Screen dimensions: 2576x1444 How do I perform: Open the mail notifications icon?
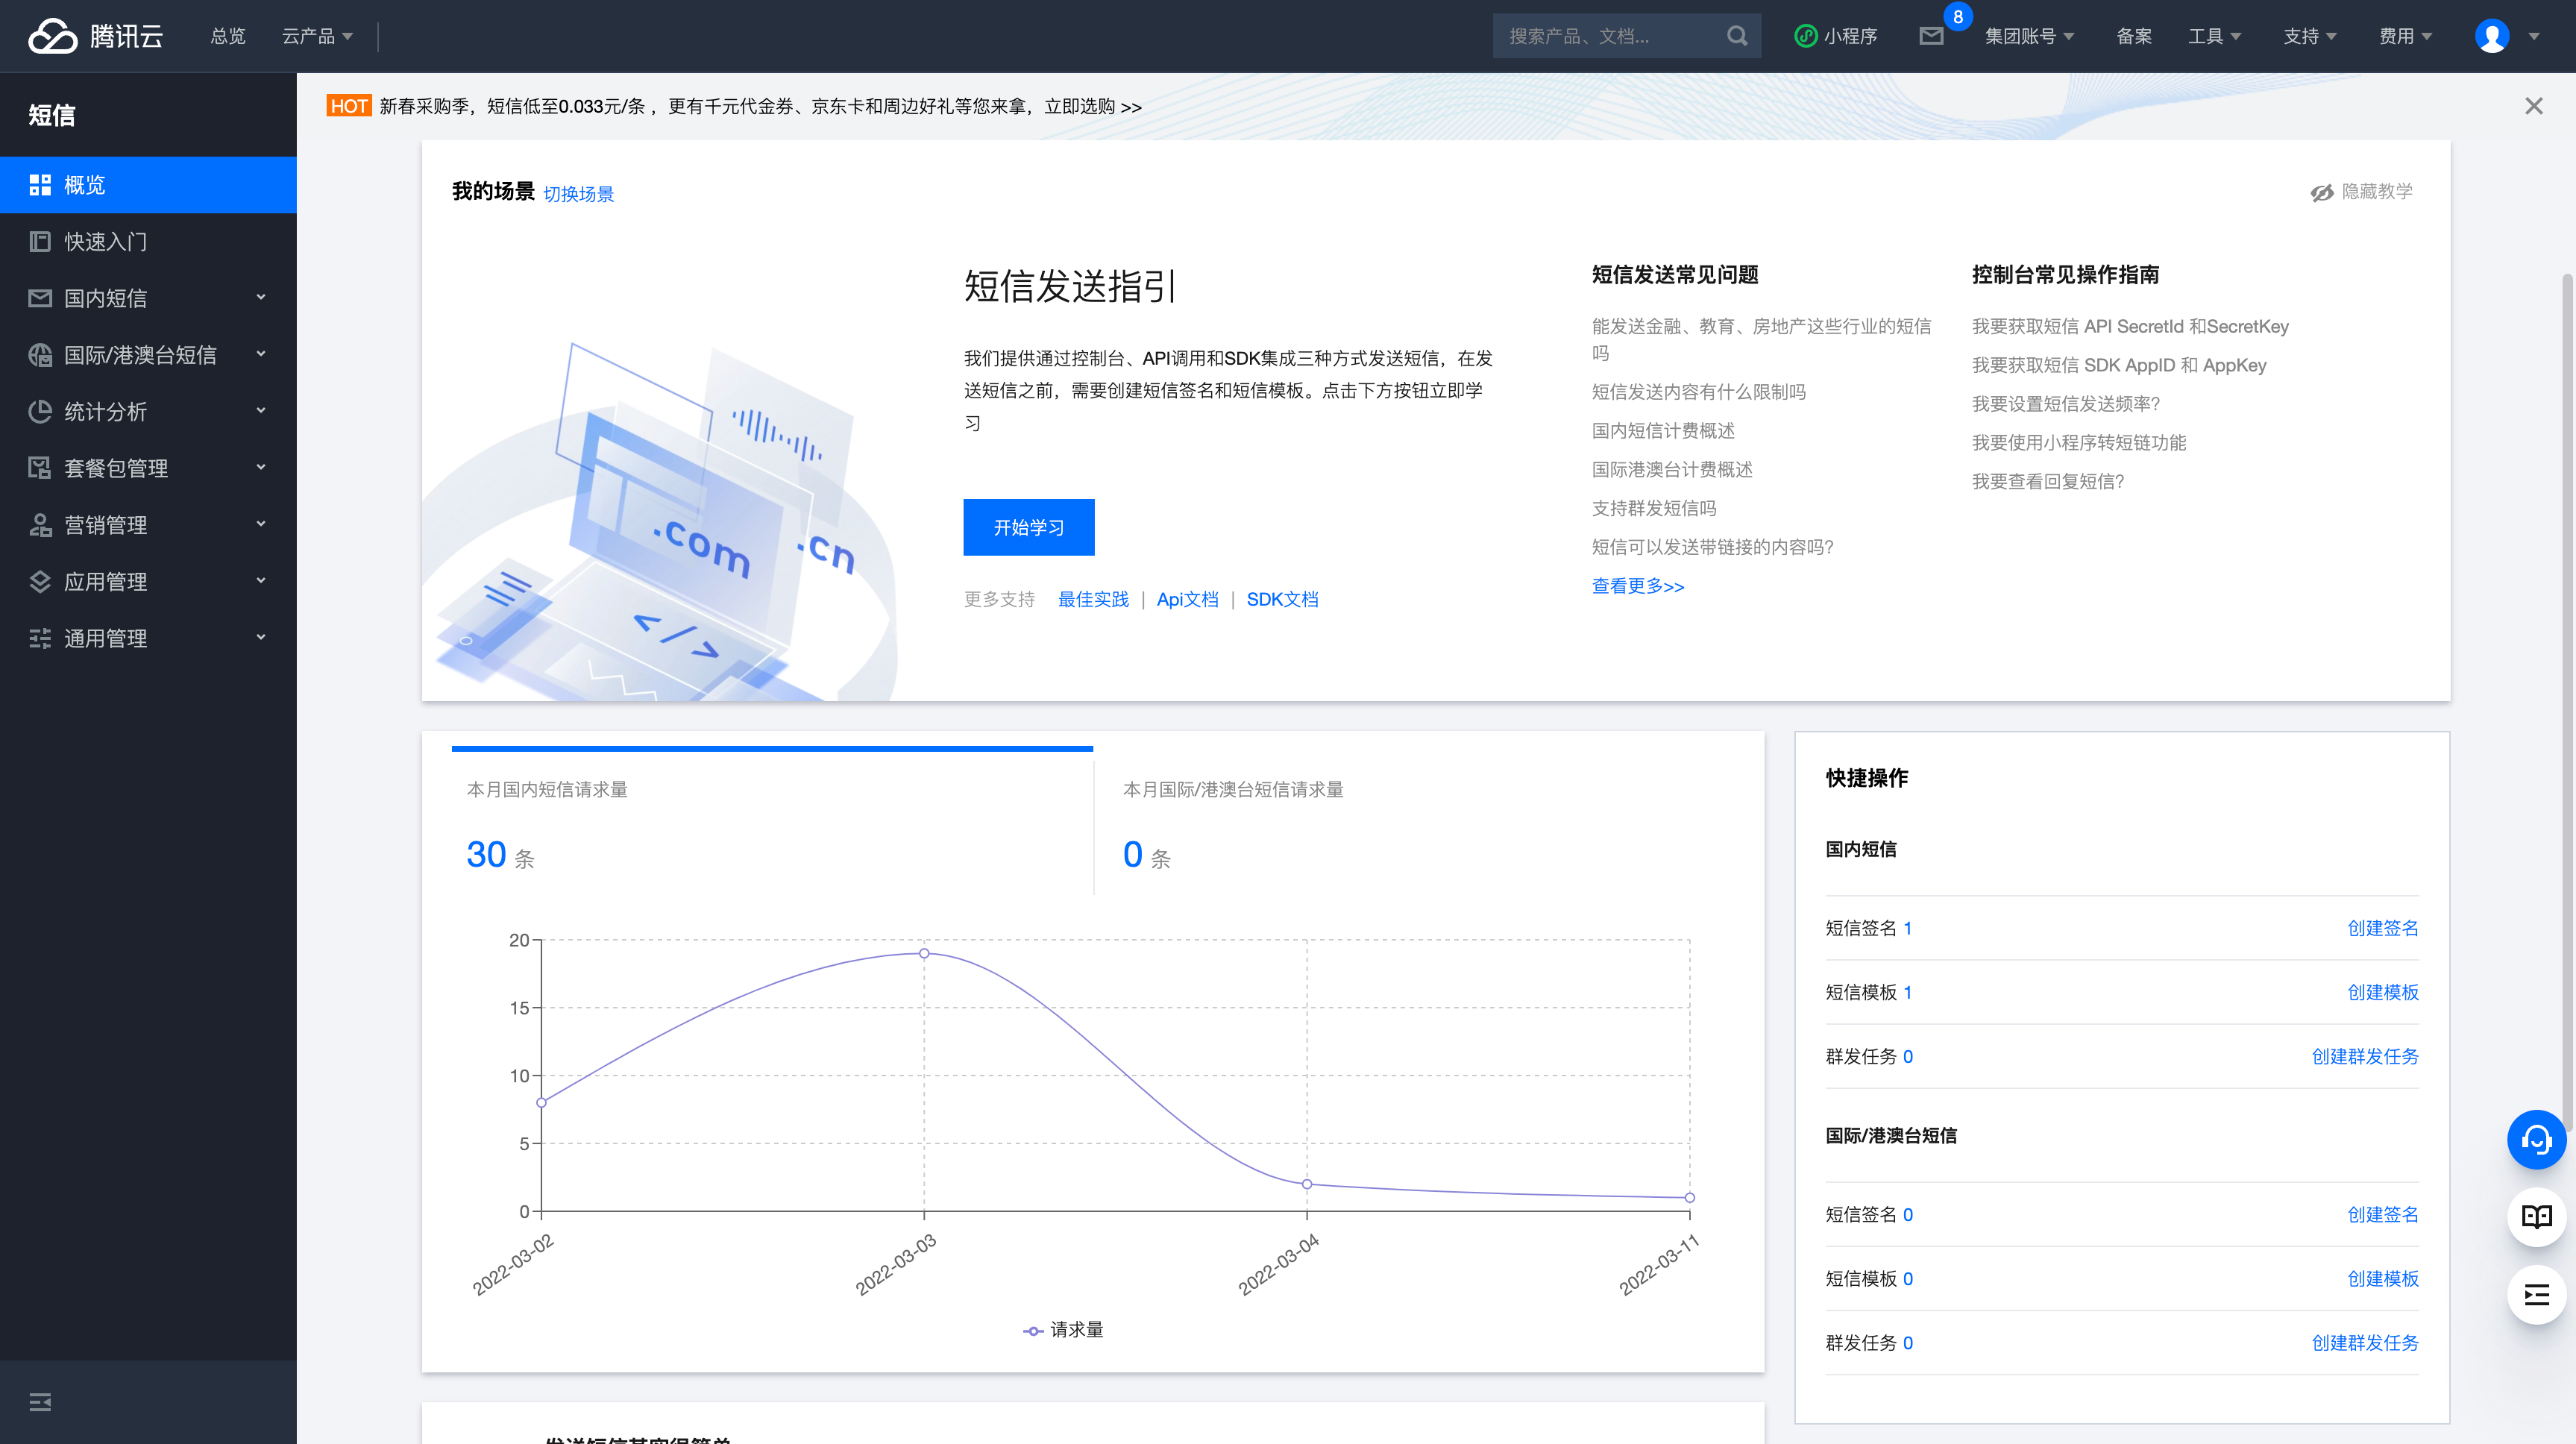tap(1931, 36)
